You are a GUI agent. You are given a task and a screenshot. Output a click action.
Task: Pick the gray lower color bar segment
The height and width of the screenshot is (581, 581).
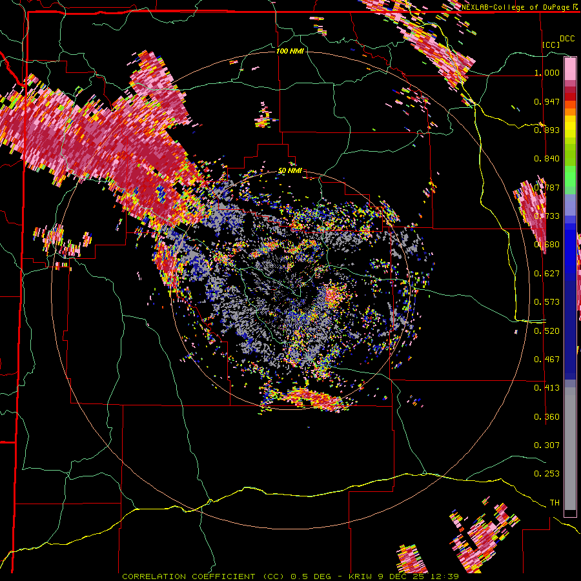click(x=570, y=449)
